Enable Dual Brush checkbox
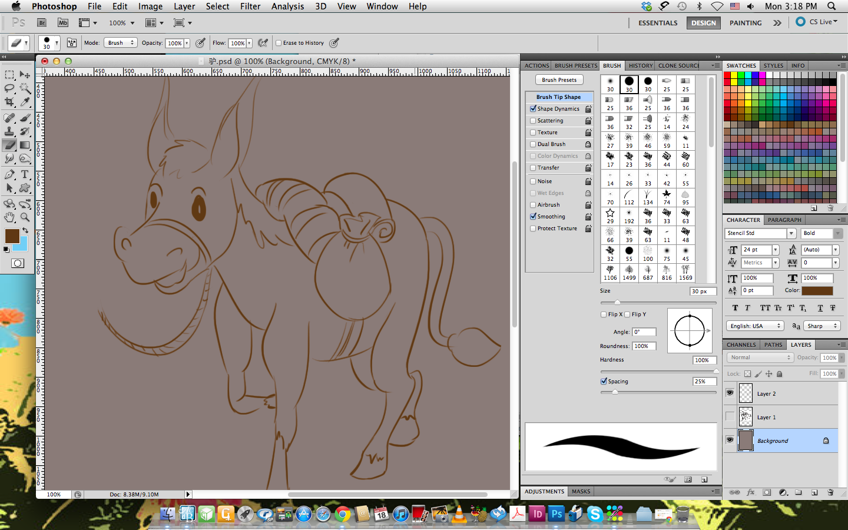 coord(533,144)
